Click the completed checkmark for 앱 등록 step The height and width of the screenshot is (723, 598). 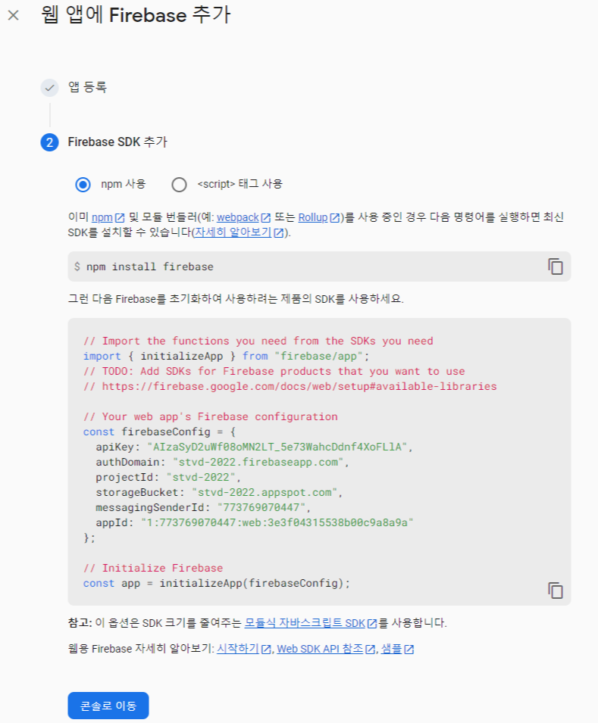(x=49, y=88)
